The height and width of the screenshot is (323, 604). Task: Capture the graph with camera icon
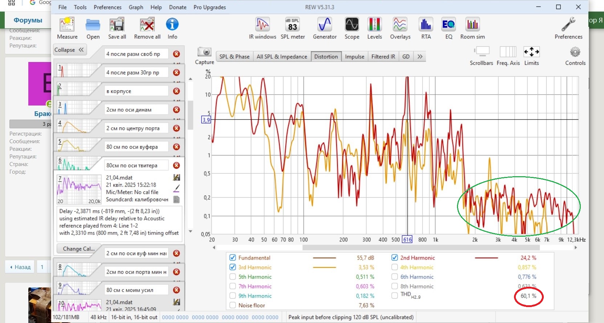click(204, 52)
